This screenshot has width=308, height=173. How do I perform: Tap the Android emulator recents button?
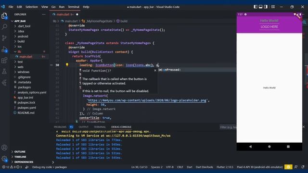288,147
